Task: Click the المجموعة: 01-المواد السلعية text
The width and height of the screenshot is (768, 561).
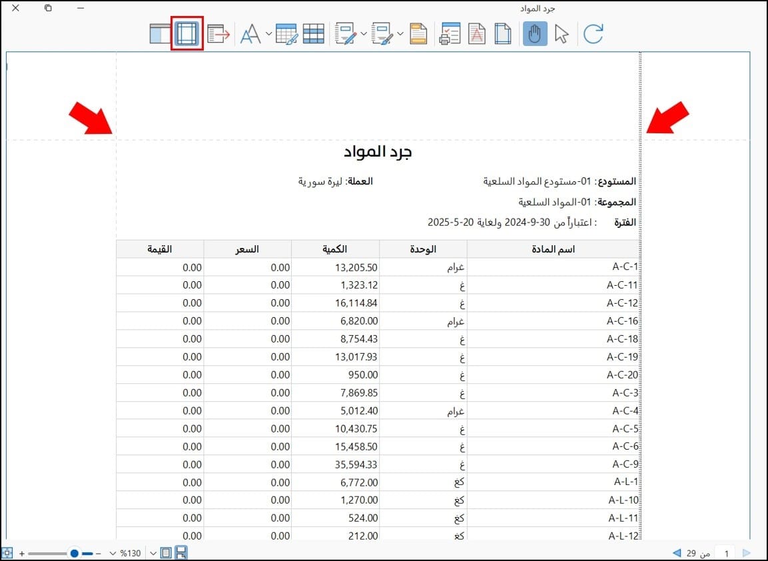Action: [x=577, y=202]
